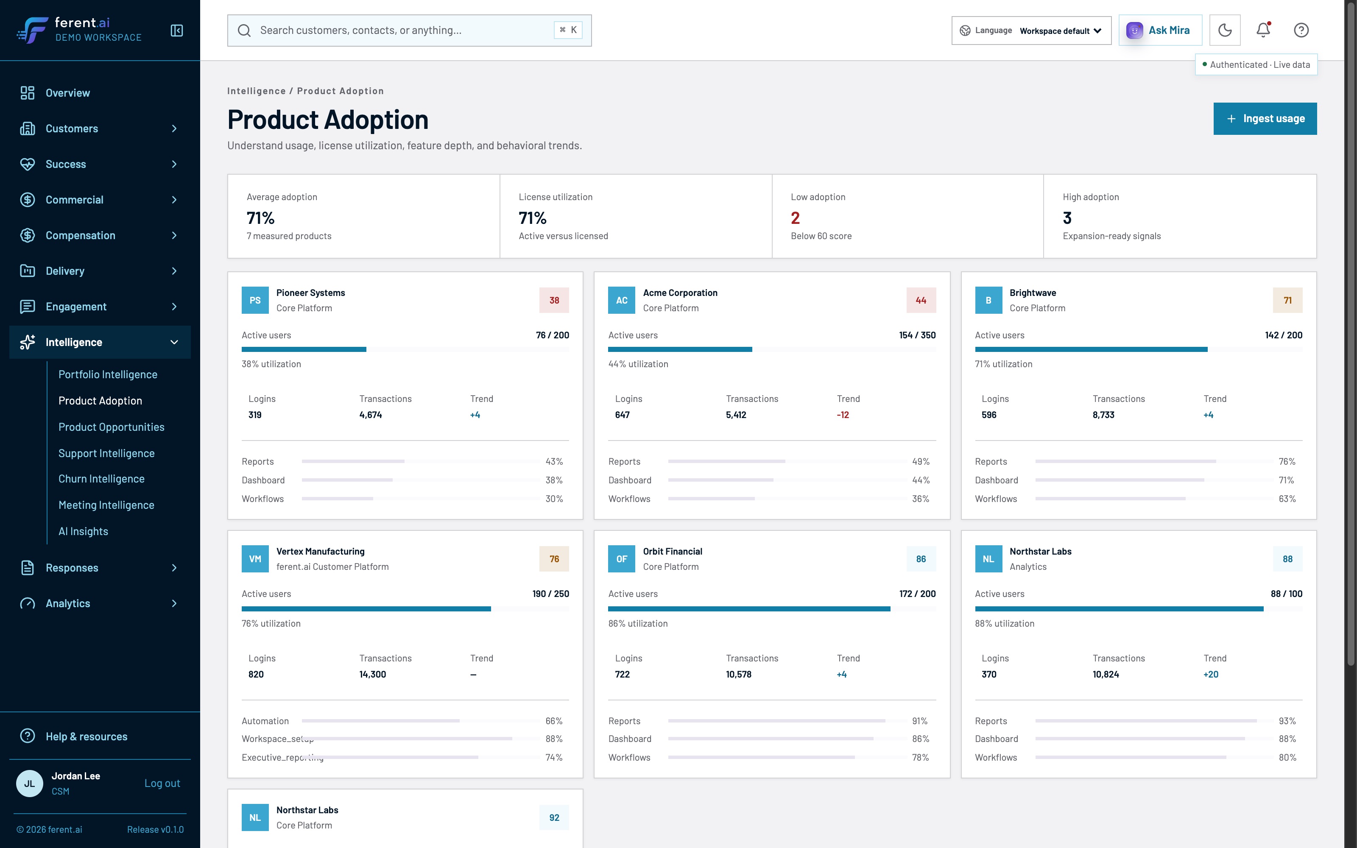Viewport: 1357px width, 848px height.
Task: Navigate to Churn Intelligence
Action: [x=101, y=478]
